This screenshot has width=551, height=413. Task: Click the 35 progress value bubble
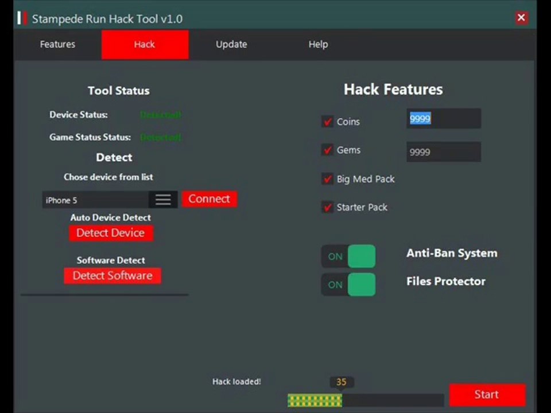[342, 382]
